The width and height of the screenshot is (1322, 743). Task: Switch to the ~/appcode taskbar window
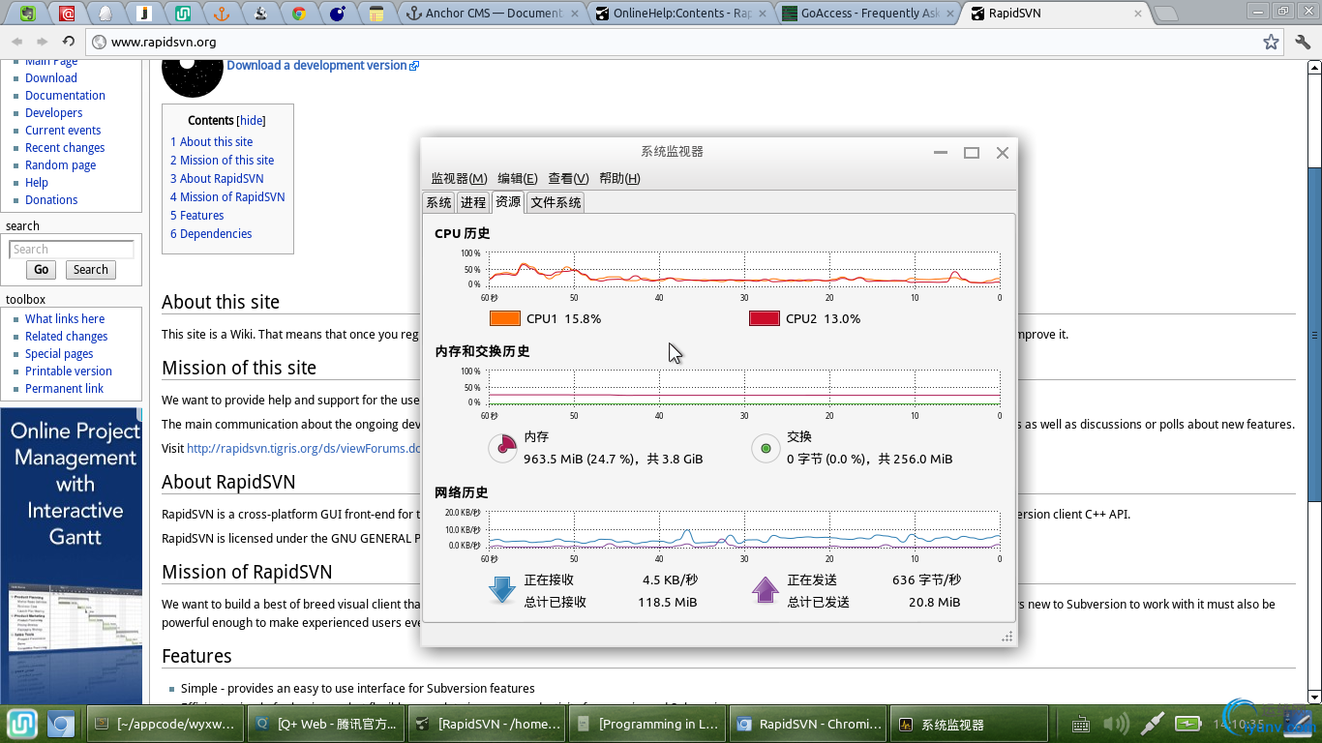click(165, 724)
